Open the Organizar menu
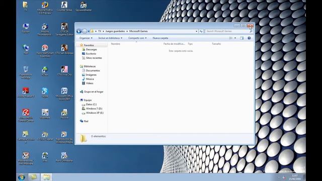Viewport: 322px width, 181px height. tap(86, 38)
